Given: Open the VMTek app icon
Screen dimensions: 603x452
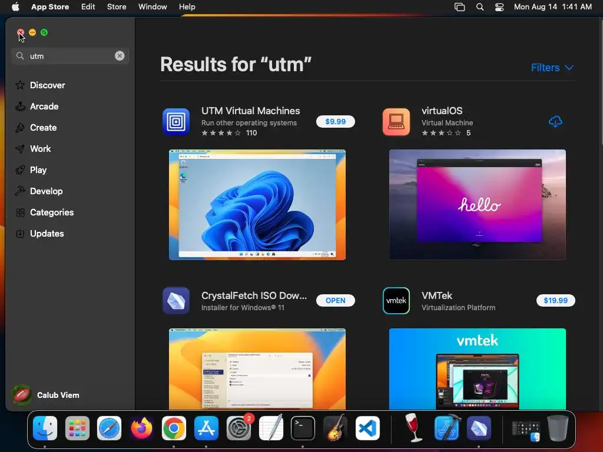Looking at the screenshot, I should click(x=396, y=301).
